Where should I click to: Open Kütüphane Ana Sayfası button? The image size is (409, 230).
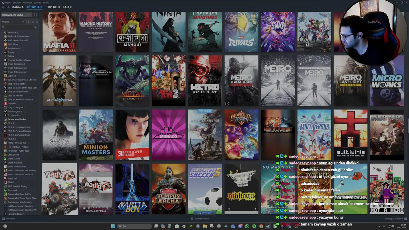(16, 15)
